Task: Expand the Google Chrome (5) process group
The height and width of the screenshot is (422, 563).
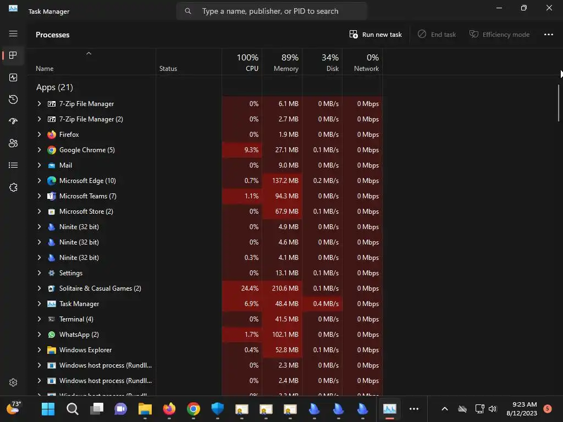Action: pyautogui.click(x=39, y=150)
